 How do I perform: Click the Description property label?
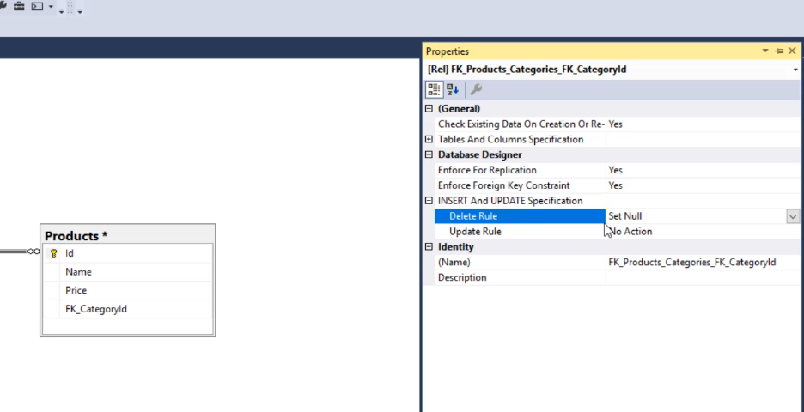pos(462,278)
